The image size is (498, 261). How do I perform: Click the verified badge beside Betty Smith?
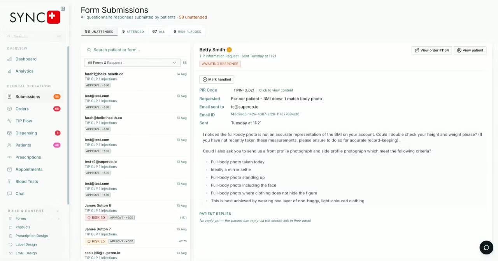229,50
